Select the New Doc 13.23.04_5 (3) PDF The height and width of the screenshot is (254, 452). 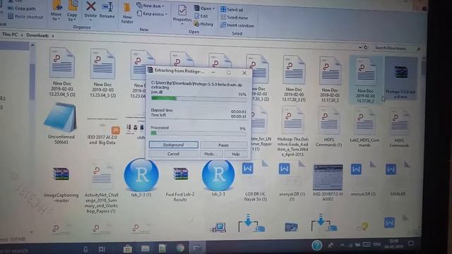pyautogui.click(x=62, y=72)
